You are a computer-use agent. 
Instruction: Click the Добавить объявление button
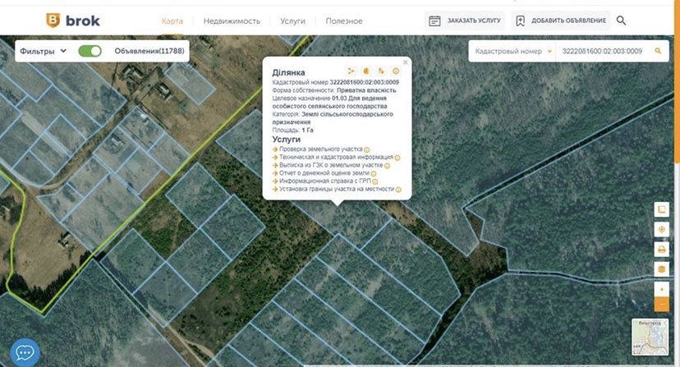click(x=561, y=21)
